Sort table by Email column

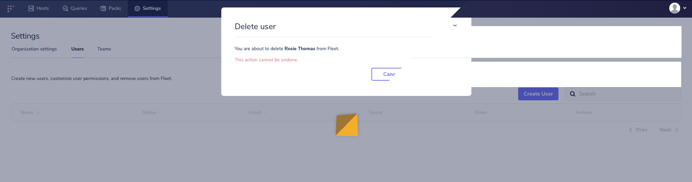(x=258, y=113)
